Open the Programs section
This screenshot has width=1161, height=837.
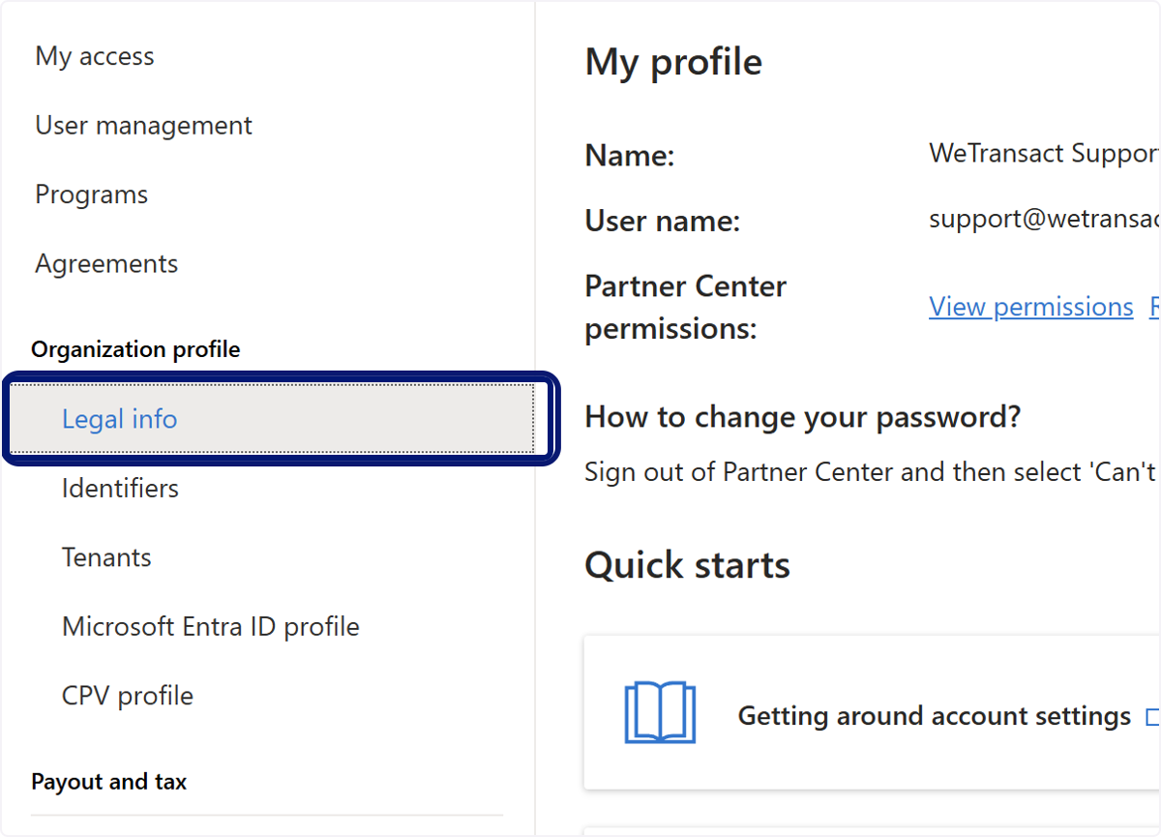(x=92, y=194)
